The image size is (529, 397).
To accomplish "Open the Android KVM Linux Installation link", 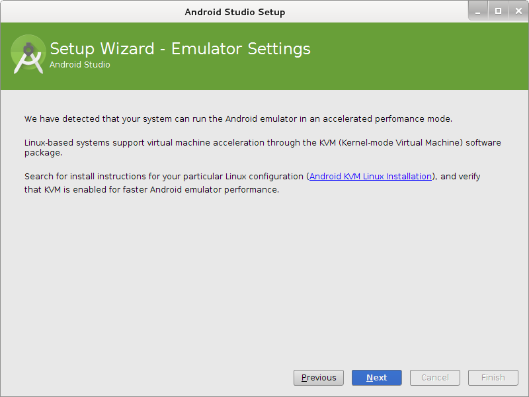I will click(x=370, y=176).
